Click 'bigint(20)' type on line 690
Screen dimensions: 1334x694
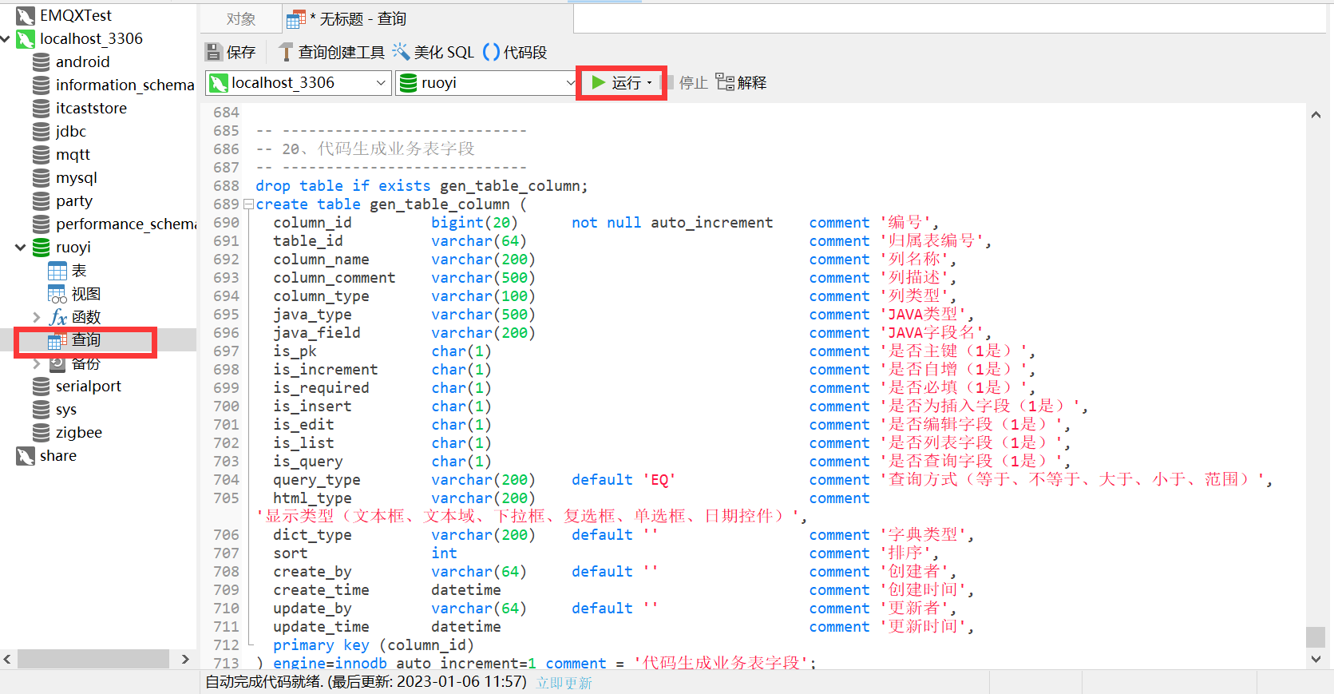(x=474, y=223)
